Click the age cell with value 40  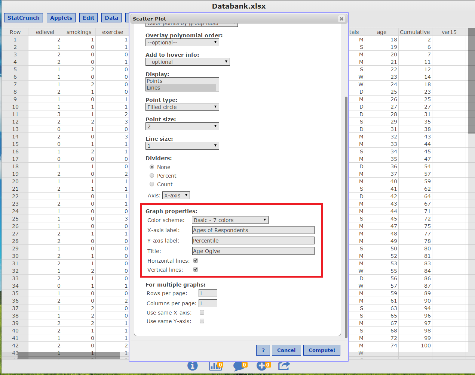pyautogui.click(x=382, y=181)
